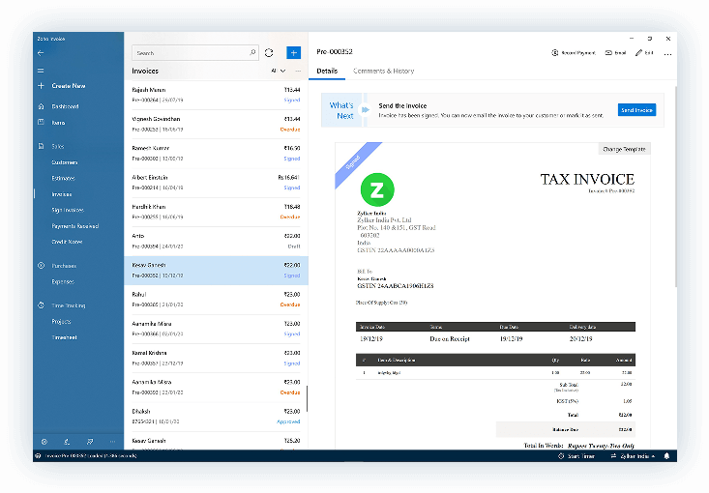Select Customers in the sidebar menu
The image size is (709, 493).
pyautogui.click(x=65, y=162)
